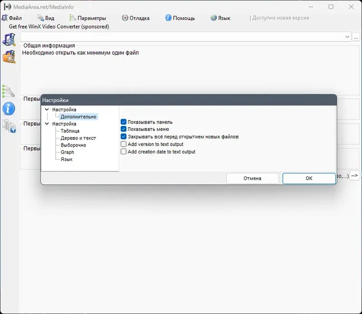The width and height of the screenshot is (362, 314).
Task: Select Выборочно in settings tree
Action: tap(73, 145)
